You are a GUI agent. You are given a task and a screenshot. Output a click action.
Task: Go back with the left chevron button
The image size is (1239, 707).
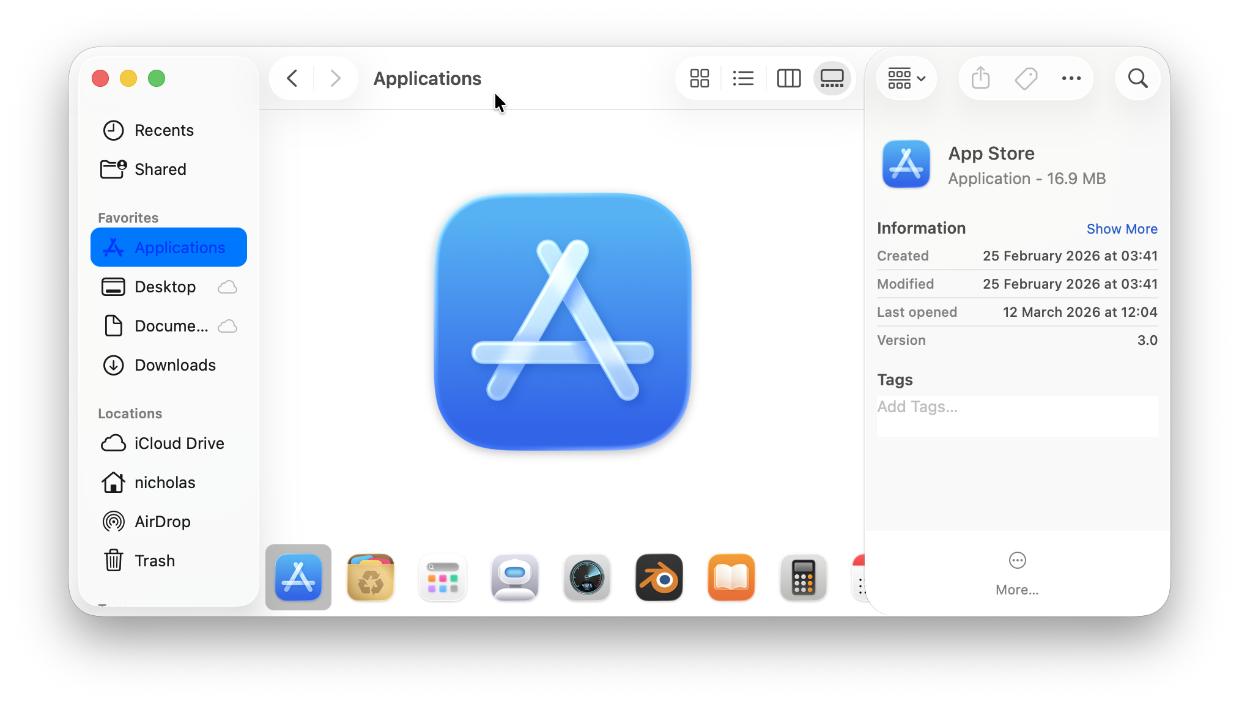click(x=292, y=78)
